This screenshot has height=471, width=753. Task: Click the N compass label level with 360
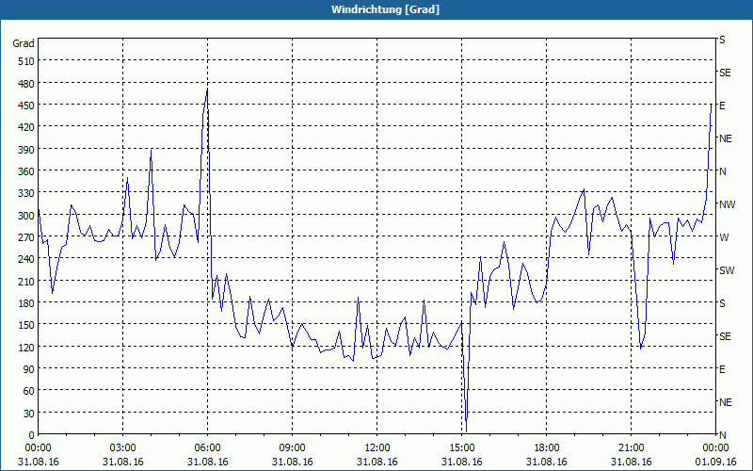(722, 171)
